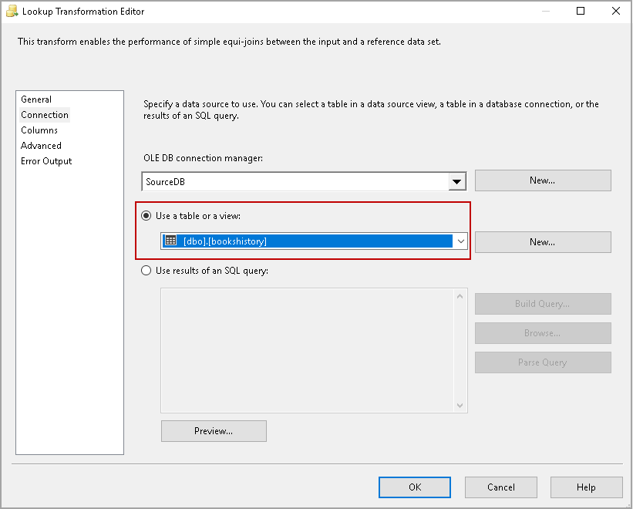633x509 pixels.
Task: Click the Build Query button
Action: point(543,304)
